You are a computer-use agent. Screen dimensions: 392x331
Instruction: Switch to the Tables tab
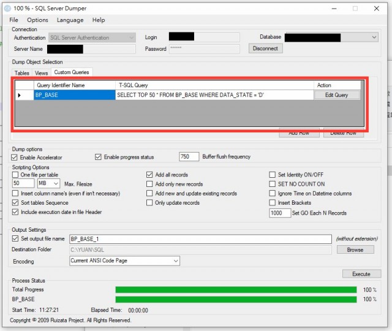click(x=21, y=73)
